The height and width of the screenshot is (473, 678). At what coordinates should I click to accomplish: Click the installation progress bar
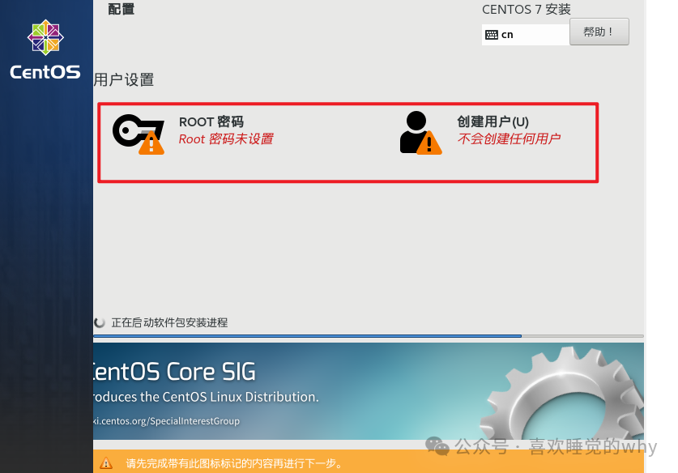coord(369,336)
